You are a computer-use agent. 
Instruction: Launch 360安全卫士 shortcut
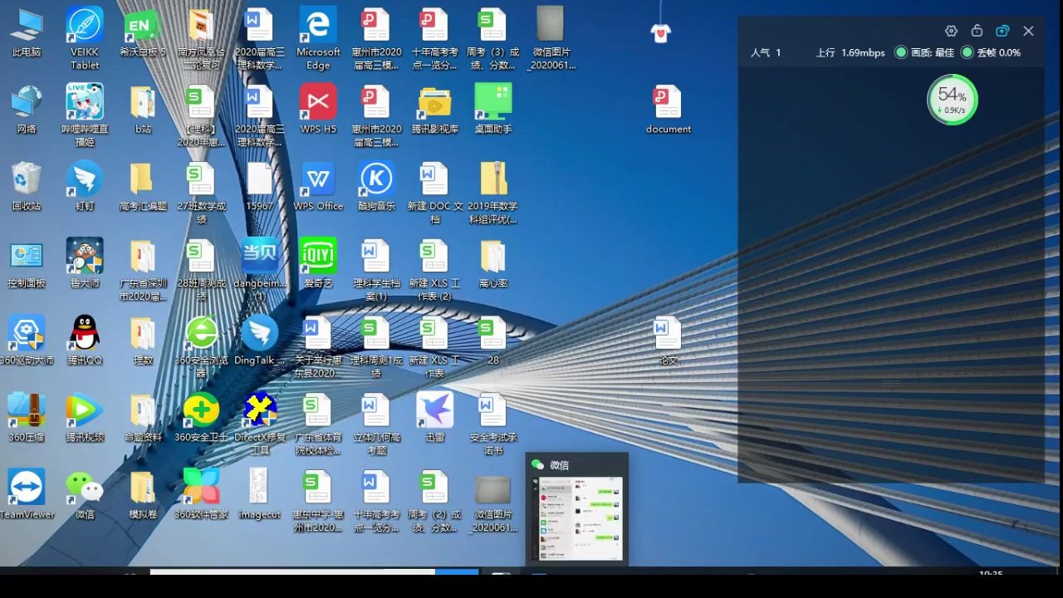pos(201,417)
